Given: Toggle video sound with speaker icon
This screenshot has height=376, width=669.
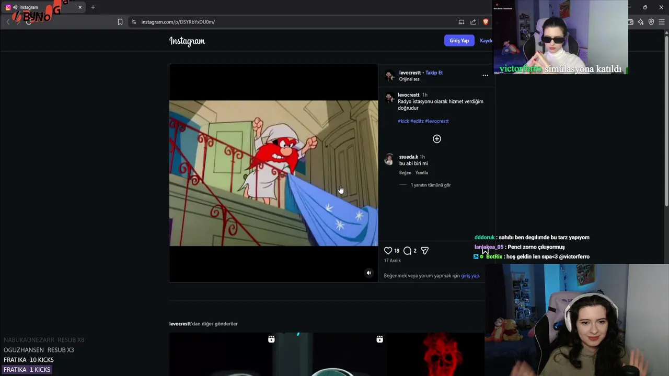Looking at the screenshot, I should click(x=369, y=273).
